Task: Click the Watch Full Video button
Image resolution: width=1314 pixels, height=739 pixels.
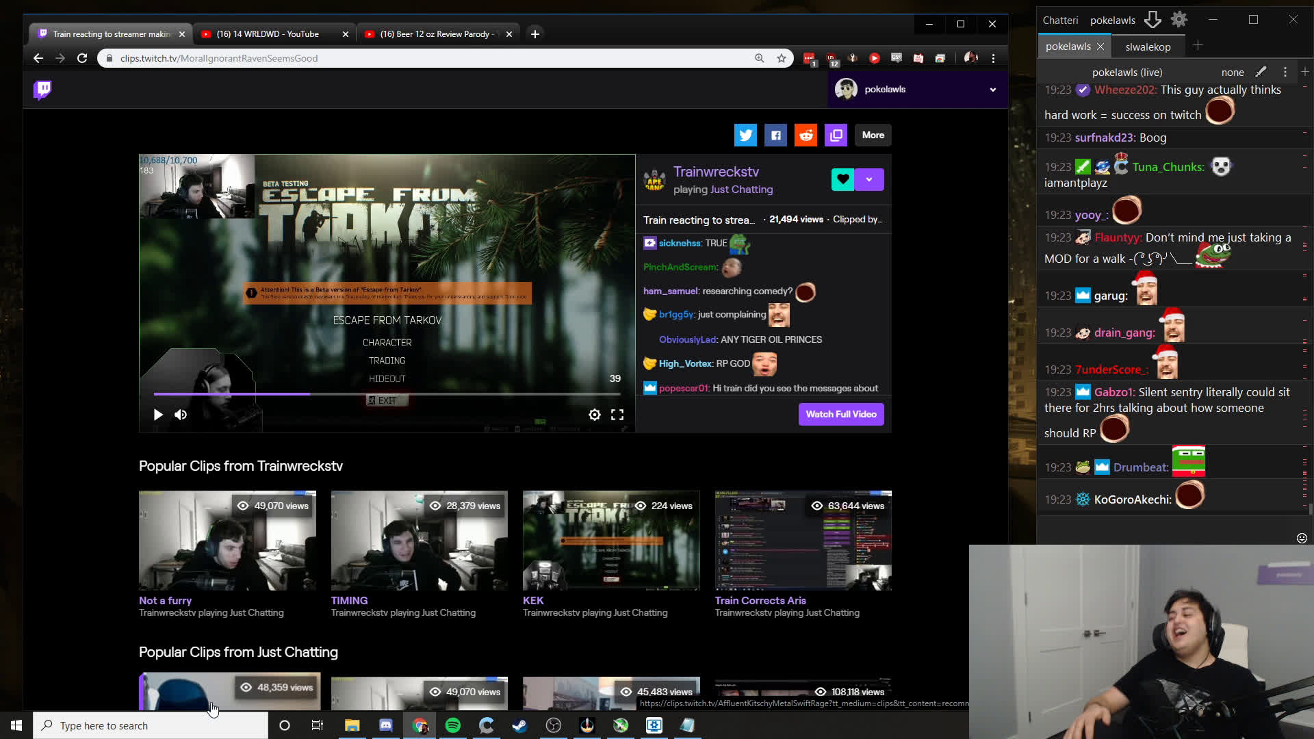Action: (840, 414)
